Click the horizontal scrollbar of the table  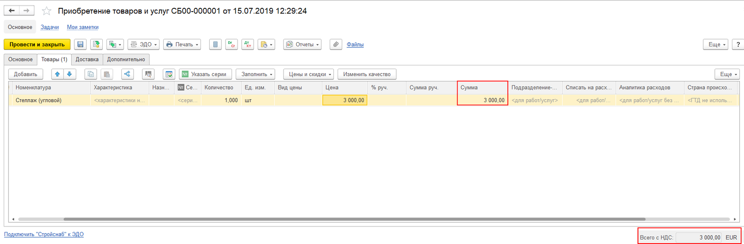354,219
